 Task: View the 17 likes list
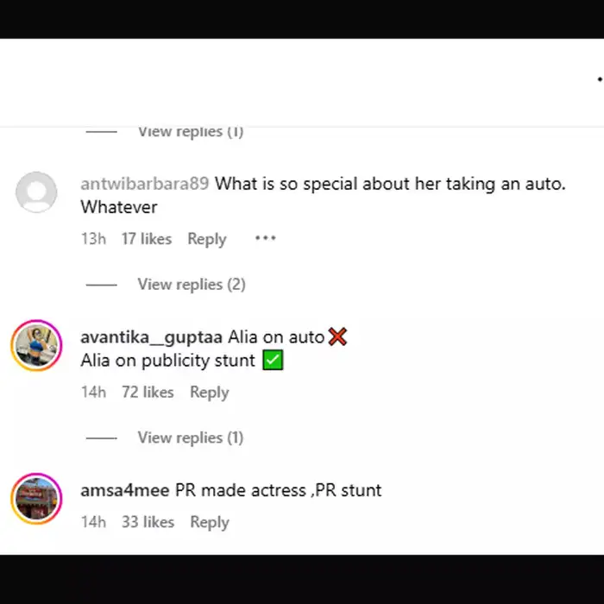coord(146,239)
